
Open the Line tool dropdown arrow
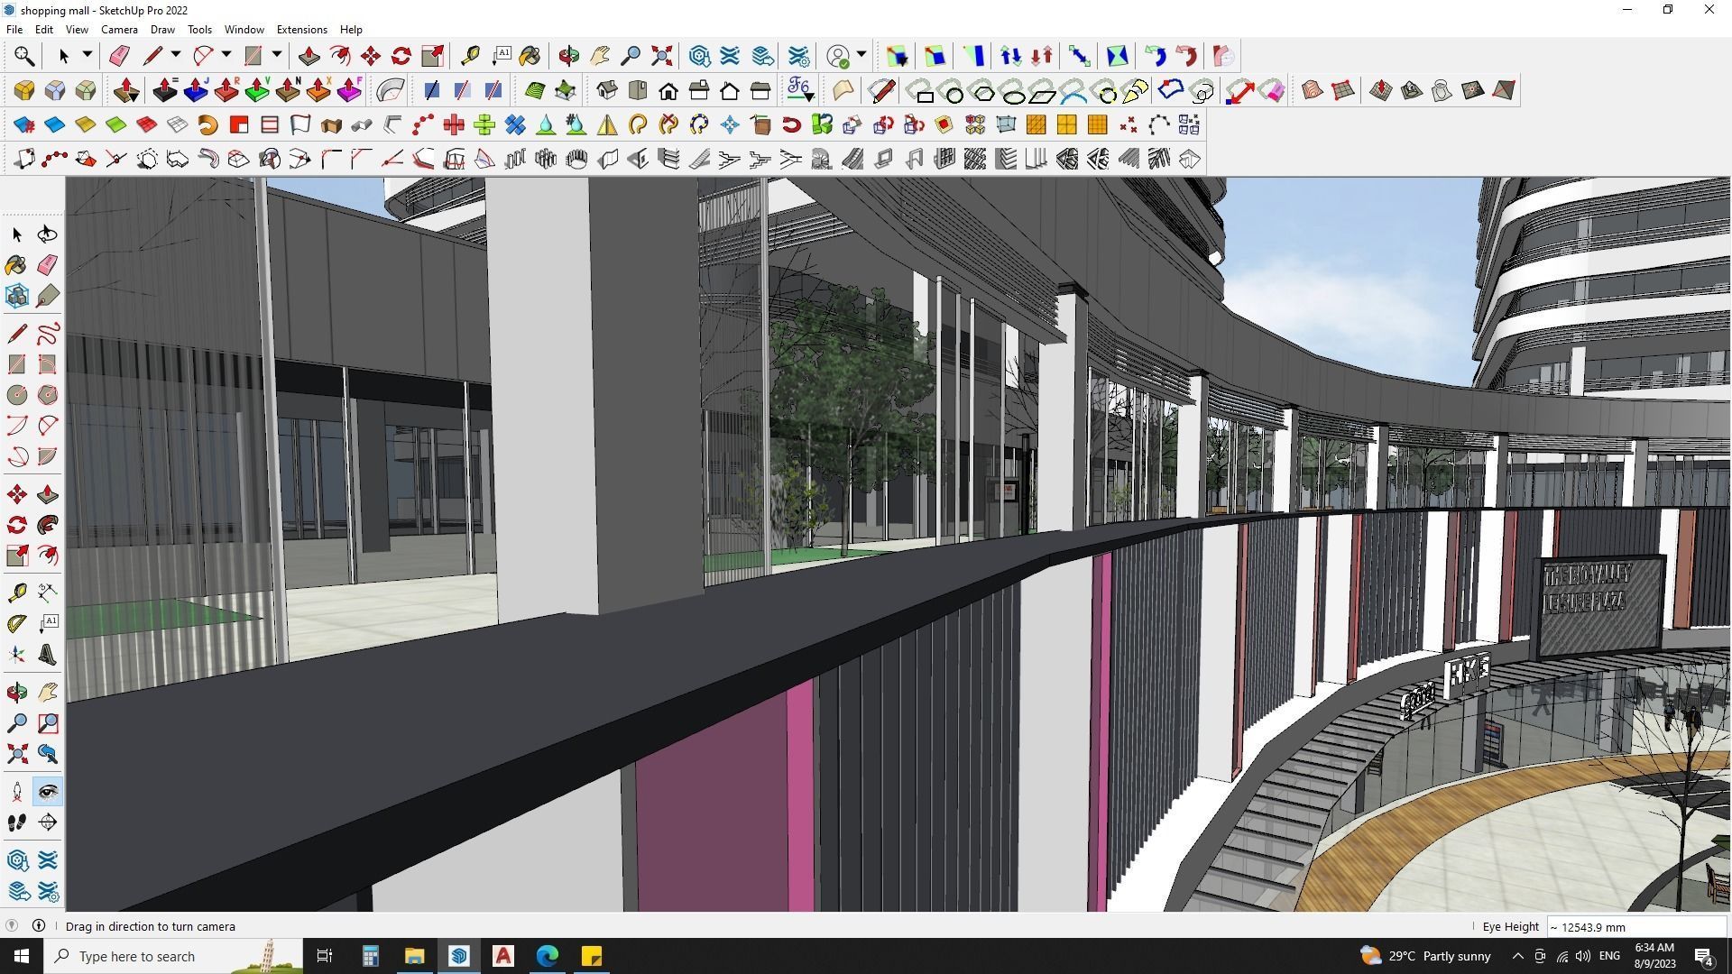(176, 56)
